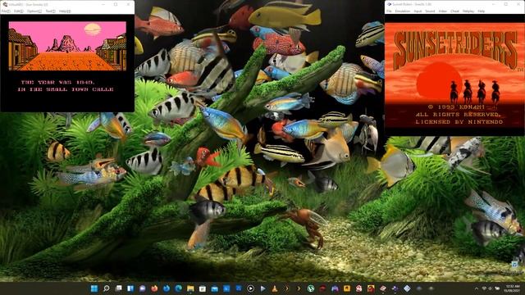Viewport: 525px width, 295px height.
Task: Open Sound menu in Snes9x window
Action: [x=430, y=11]
